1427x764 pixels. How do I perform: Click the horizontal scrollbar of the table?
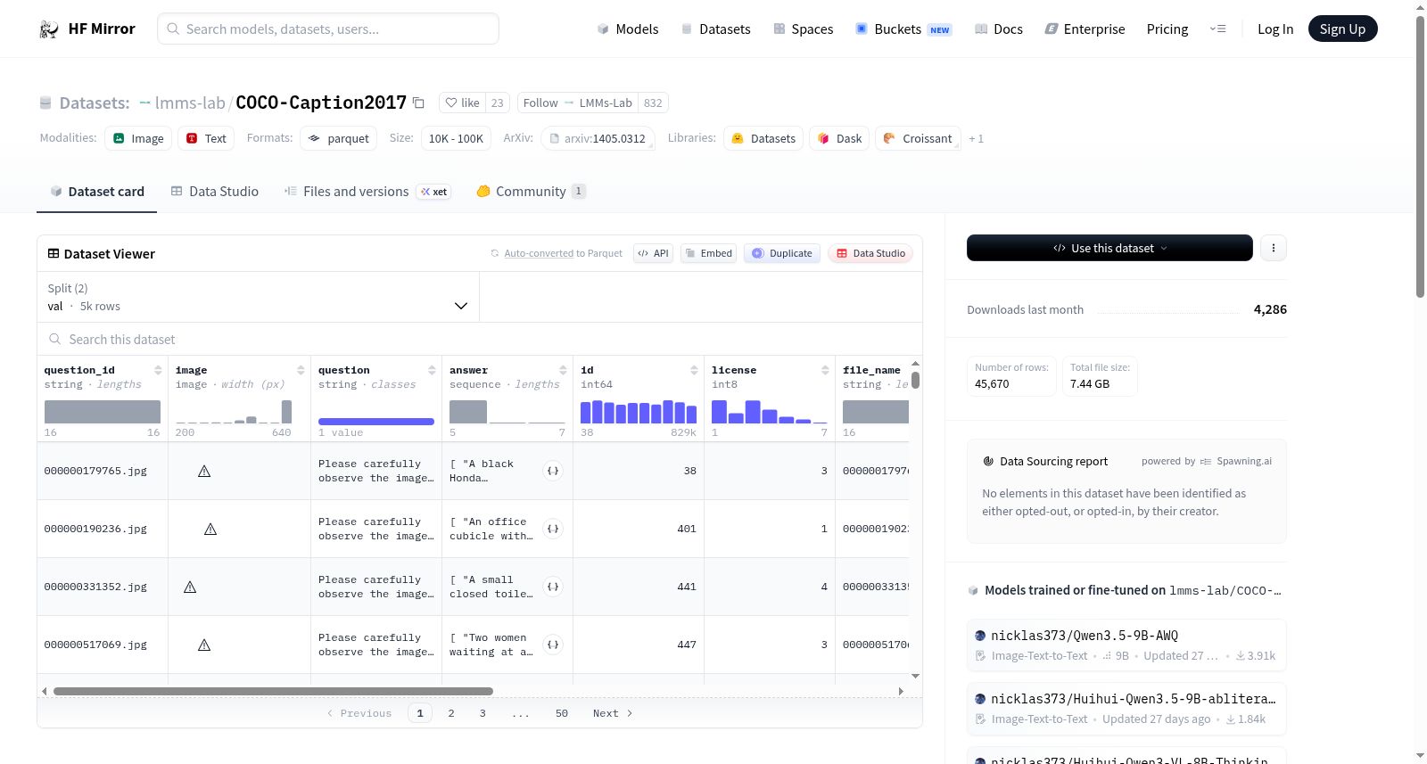click(x=273, y=691)
